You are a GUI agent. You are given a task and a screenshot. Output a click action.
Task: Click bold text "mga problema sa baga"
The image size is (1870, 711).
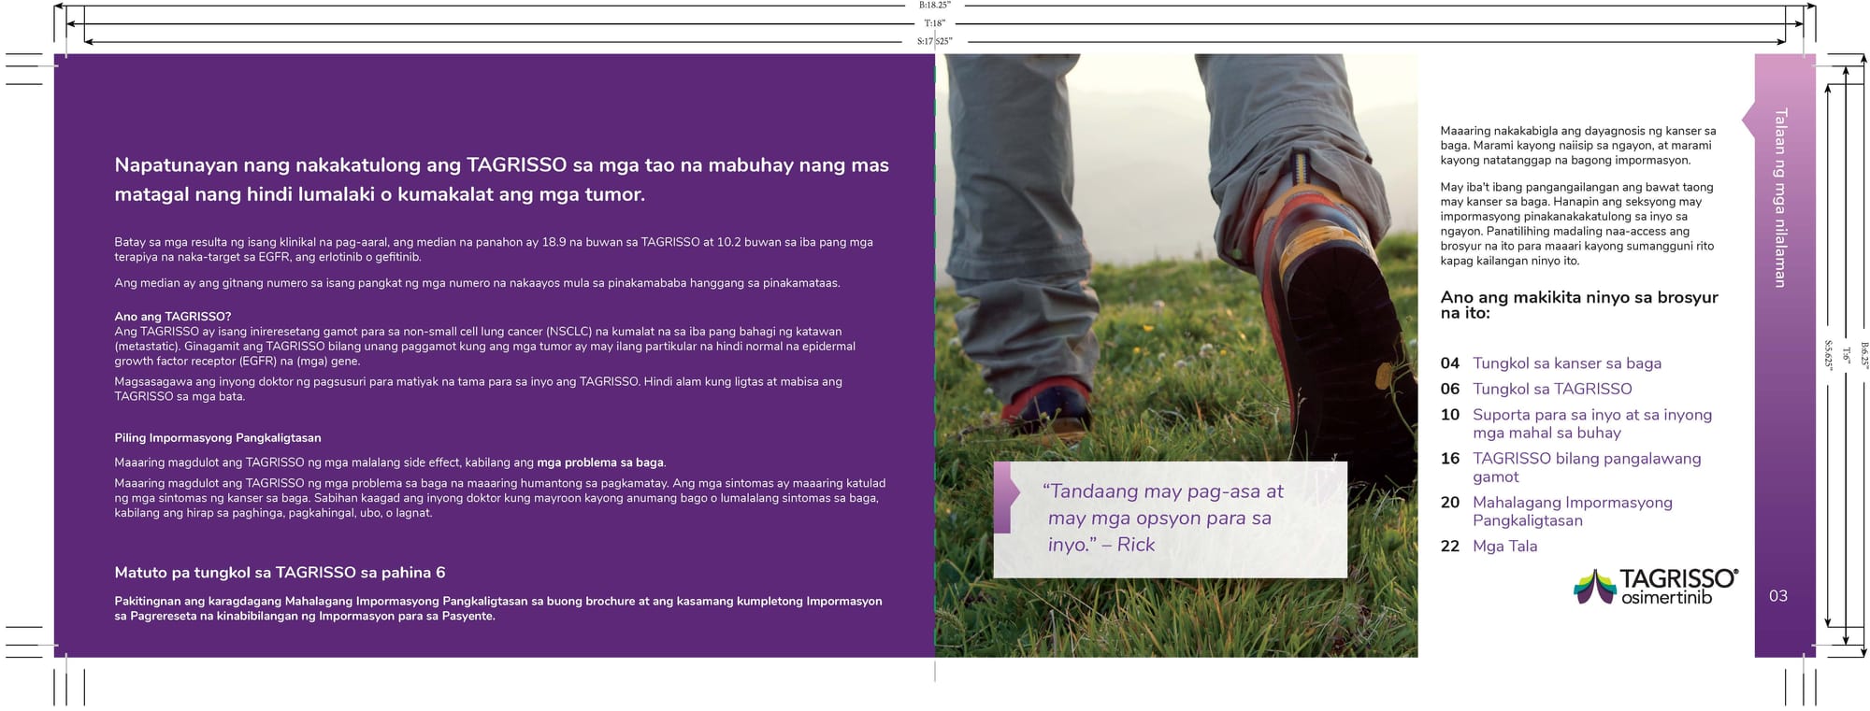click(600, 462)
